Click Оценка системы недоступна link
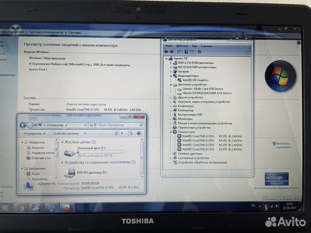This screenshot has height=233, width=311. point(86,104)
